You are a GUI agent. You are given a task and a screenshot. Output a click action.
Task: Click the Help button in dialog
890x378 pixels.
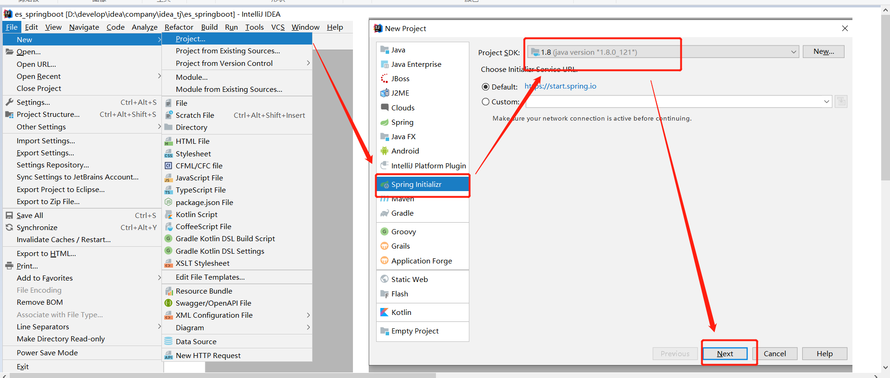coord(825,353)
